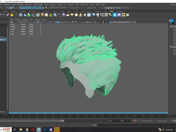
Task: Open the Mesh Tools menu
Action: [x=29, y=4]
